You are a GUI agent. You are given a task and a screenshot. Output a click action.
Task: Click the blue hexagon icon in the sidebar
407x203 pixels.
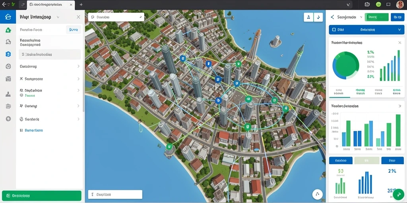(x=8, y=54)
